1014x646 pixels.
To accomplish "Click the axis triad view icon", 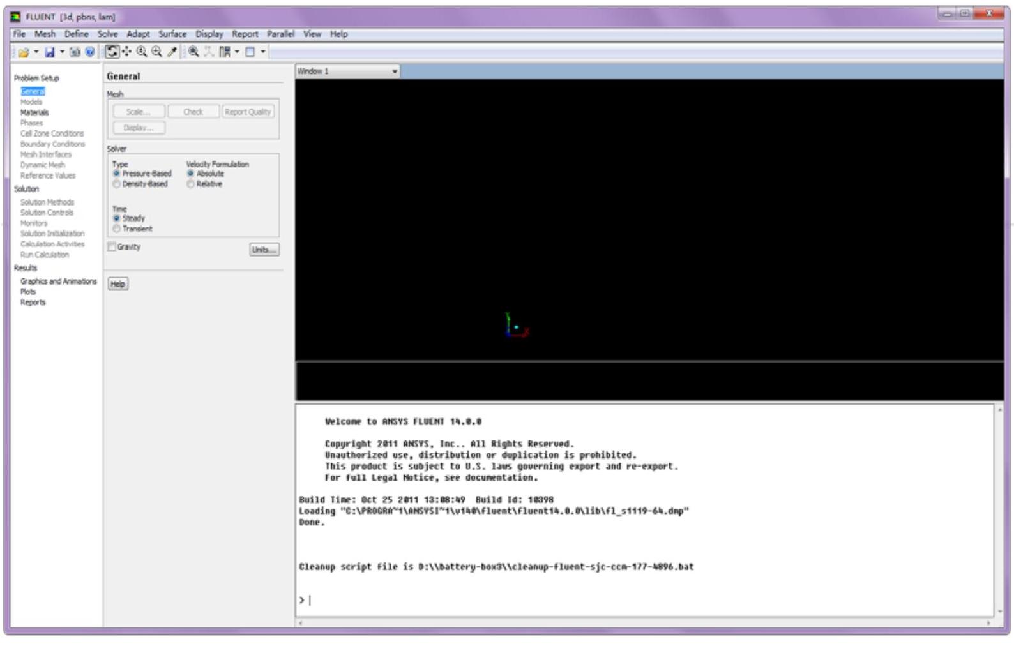I will coord(209,52).
